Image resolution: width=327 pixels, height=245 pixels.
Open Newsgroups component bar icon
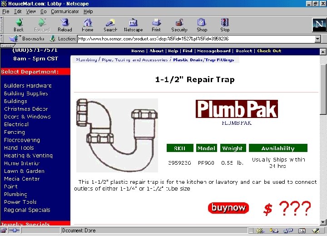[288, 230]
